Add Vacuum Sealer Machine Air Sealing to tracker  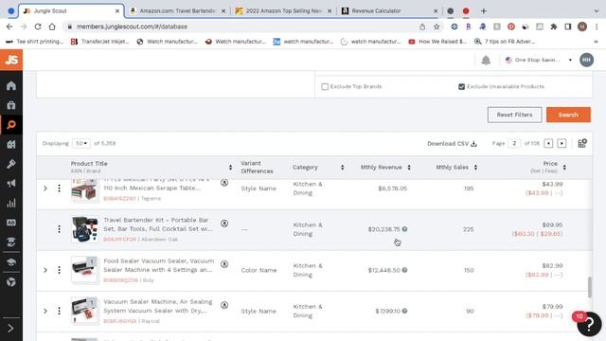[224, 305]
